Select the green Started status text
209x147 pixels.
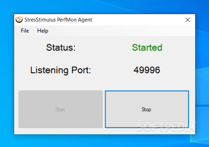pos(147,48)
